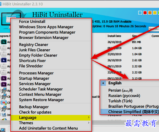Click the second Premiere Pr icon

coord(4,85)
